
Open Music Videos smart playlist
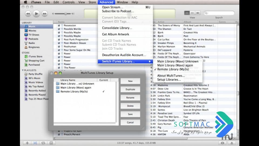(36, 82)
